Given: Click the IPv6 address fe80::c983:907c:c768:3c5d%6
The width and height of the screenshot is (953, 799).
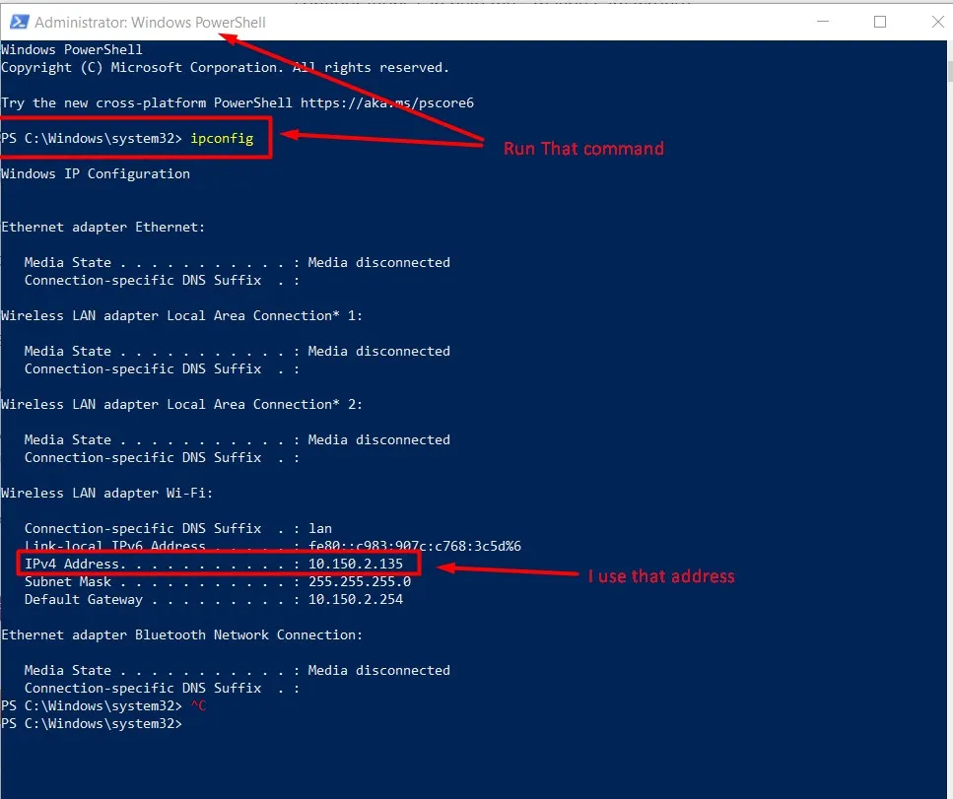Looking at the screenshot, I should coord(415,546).
